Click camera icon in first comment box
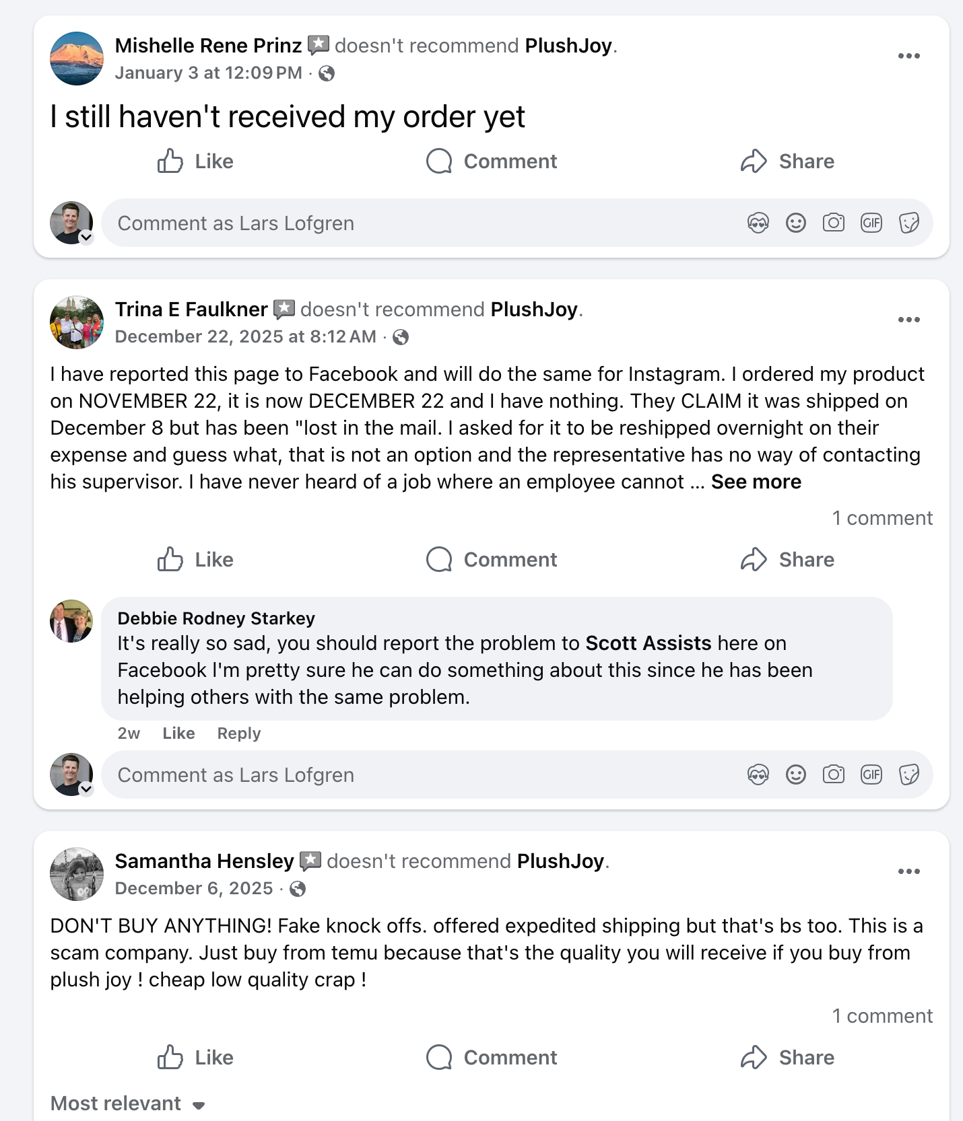963x1121 pixels. click(x=833, y=223)
